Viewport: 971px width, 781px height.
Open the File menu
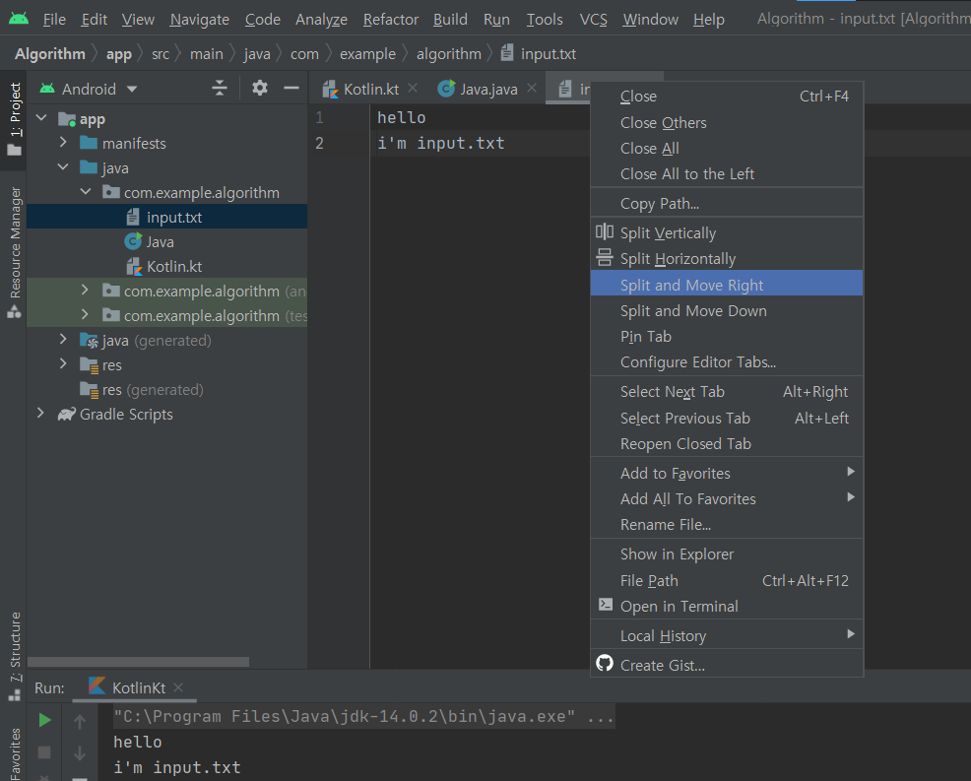tap(54, 20)
